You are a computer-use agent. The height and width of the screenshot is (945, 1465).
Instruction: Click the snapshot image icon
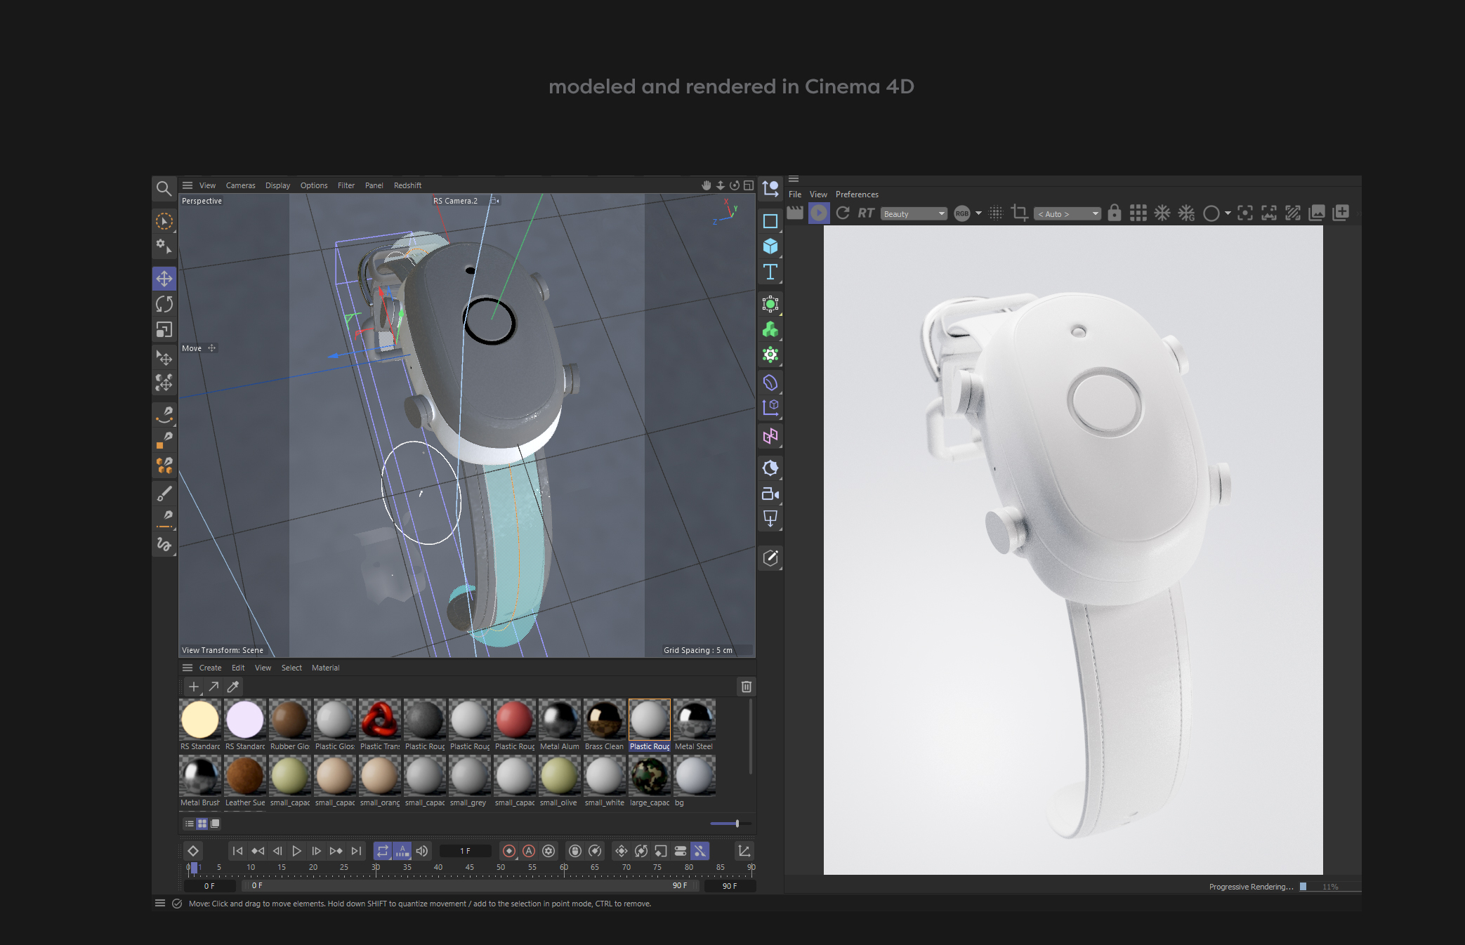pos(1317,213)
